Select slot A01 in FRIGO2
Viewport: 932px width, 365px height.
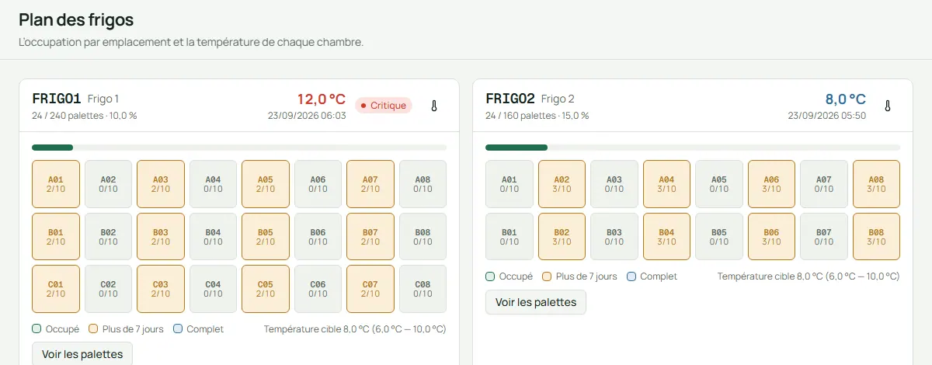(x=509, y=184)
